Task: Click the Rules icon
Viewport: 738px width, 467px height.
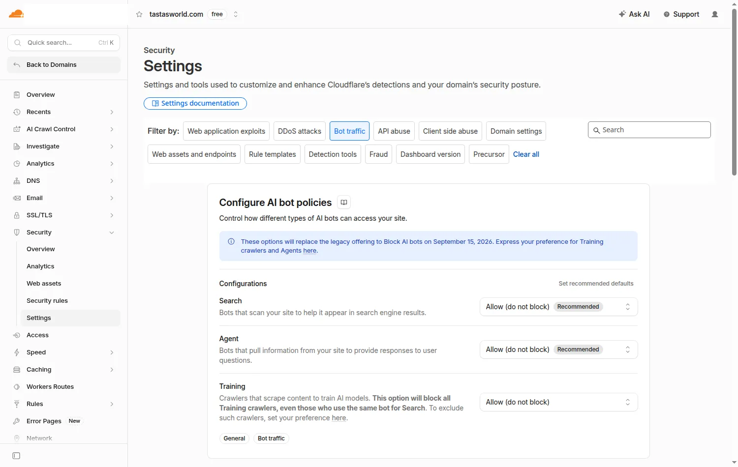Action: pyautogui.click(x=17, y=404)
